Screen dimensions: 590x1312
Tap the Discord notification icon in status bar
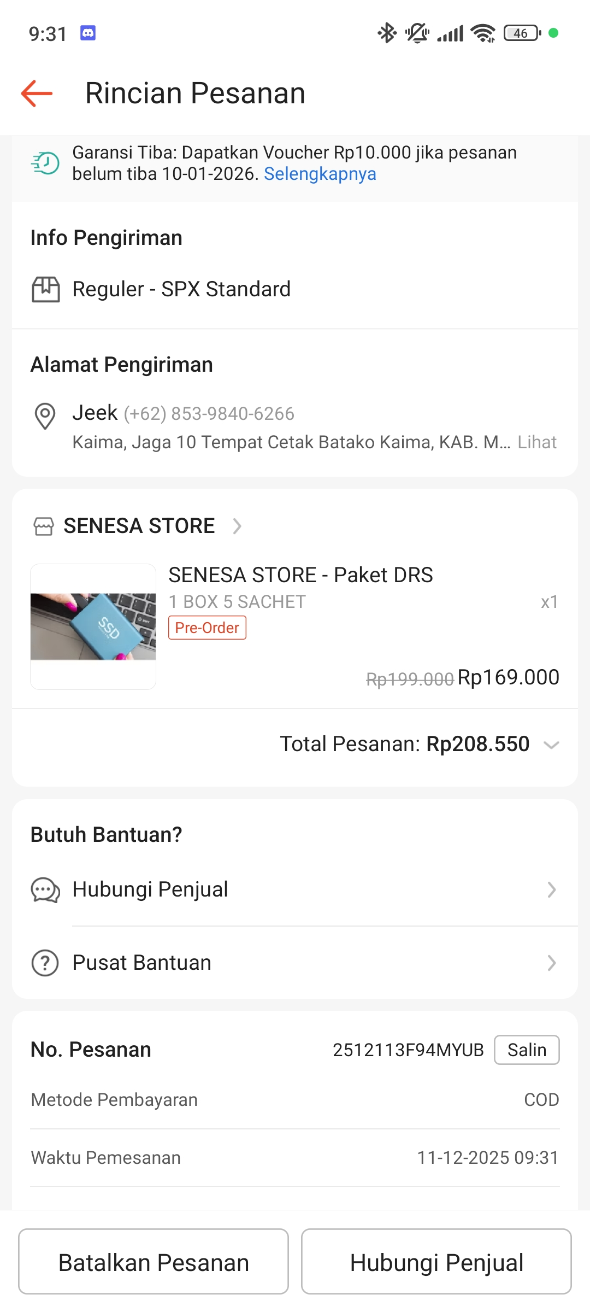click(x=88, y=33)
